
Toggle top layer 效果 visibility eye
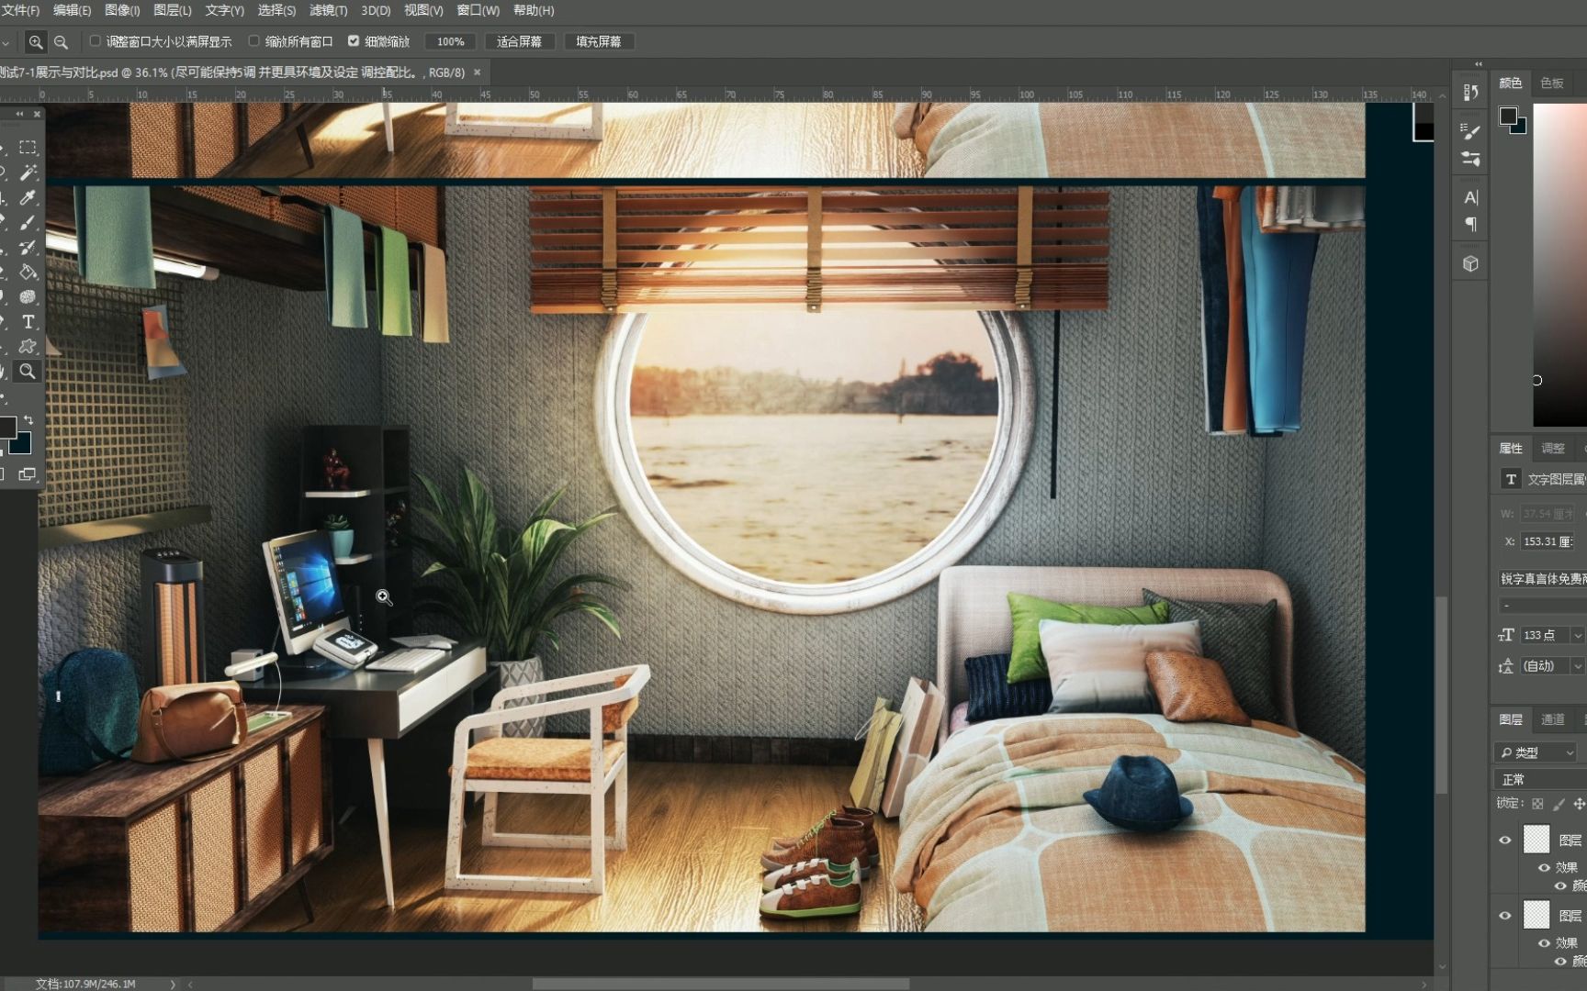coord(1544,867)
